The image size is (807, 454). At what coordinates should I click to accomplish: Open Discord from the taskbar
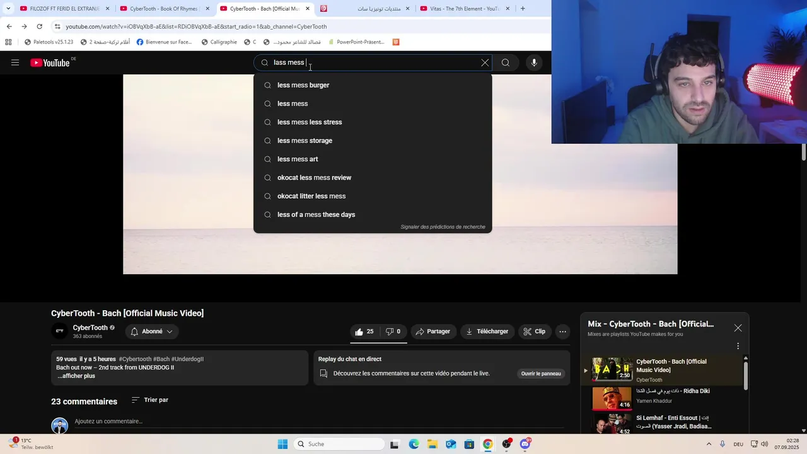click(x=525, y=444)
